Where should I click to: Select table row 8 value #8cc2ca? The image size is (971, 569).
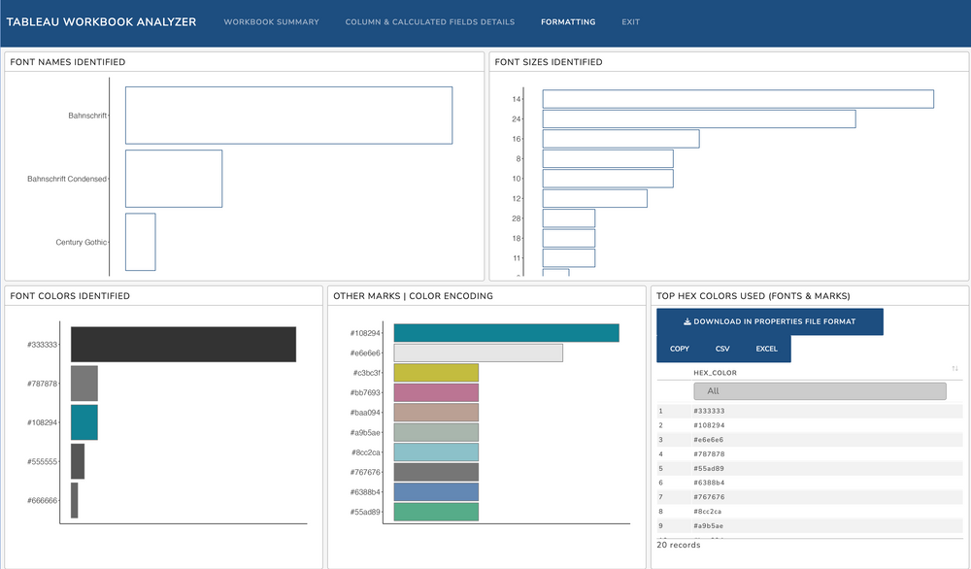(708, 512)
